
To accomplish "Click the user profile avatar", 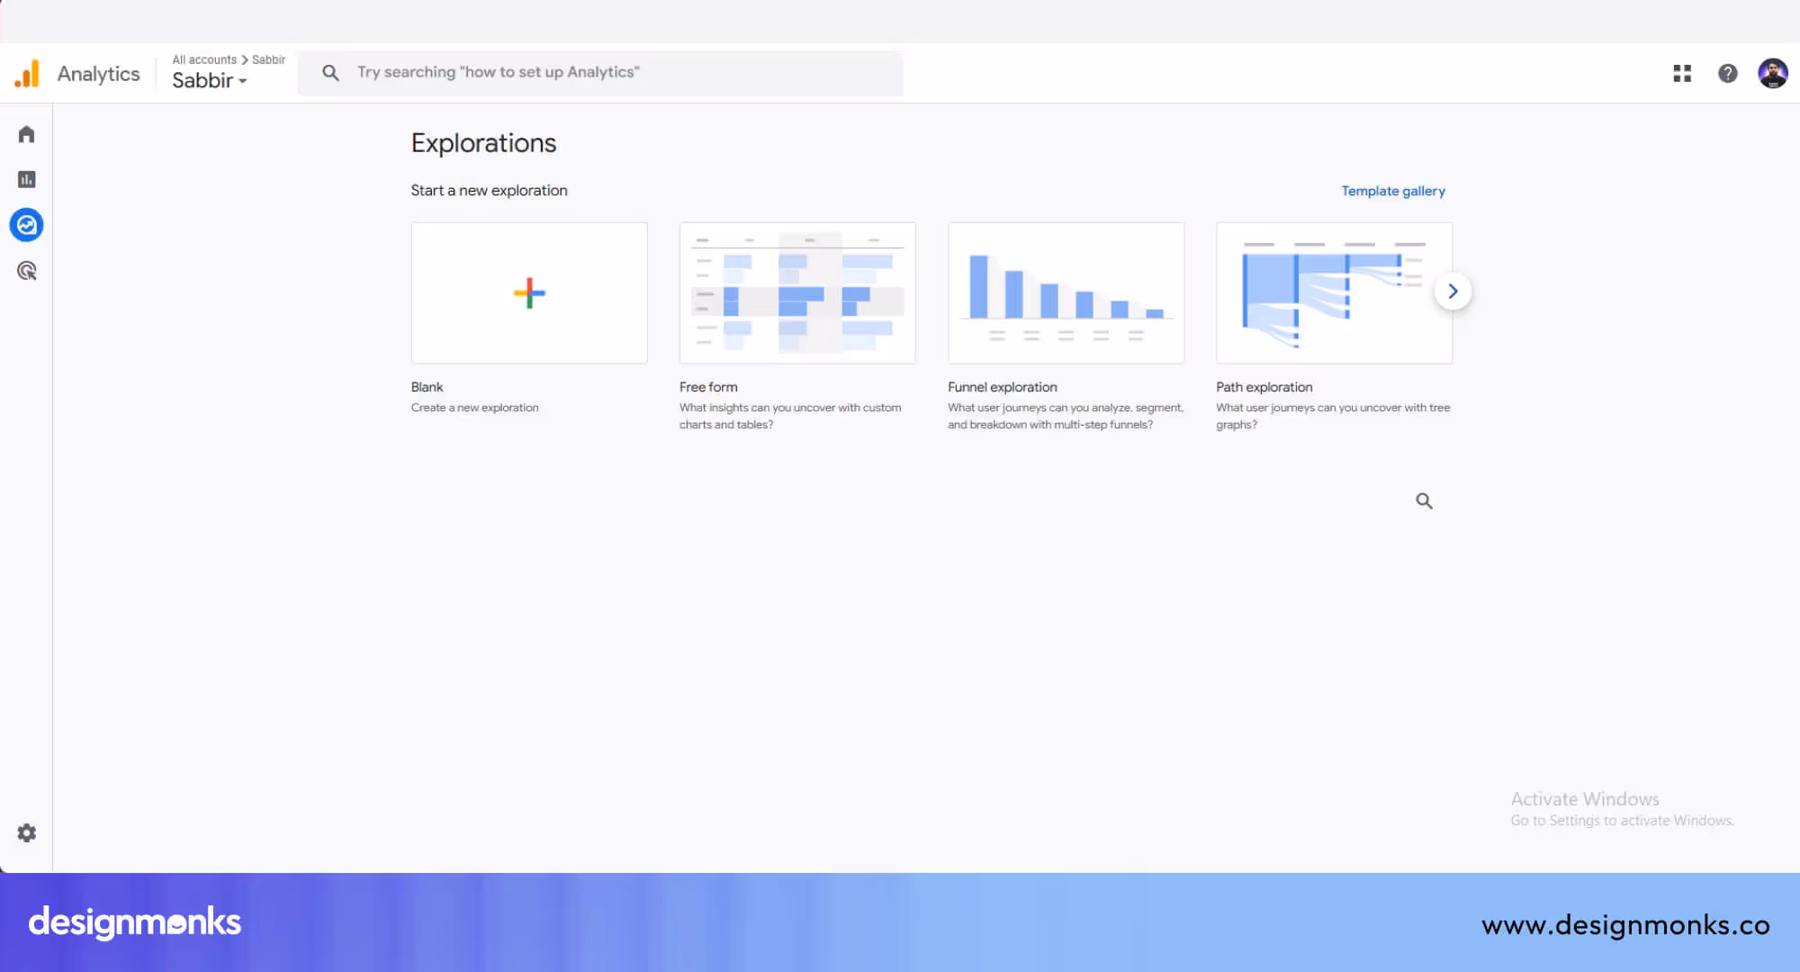I will [1772, 73].
